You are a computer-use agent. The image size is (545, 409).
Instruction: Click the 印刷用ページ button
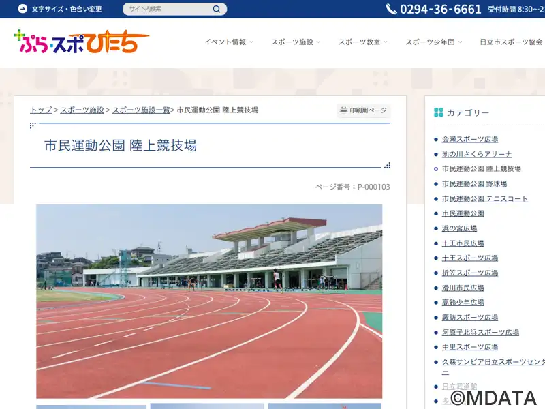364,110
